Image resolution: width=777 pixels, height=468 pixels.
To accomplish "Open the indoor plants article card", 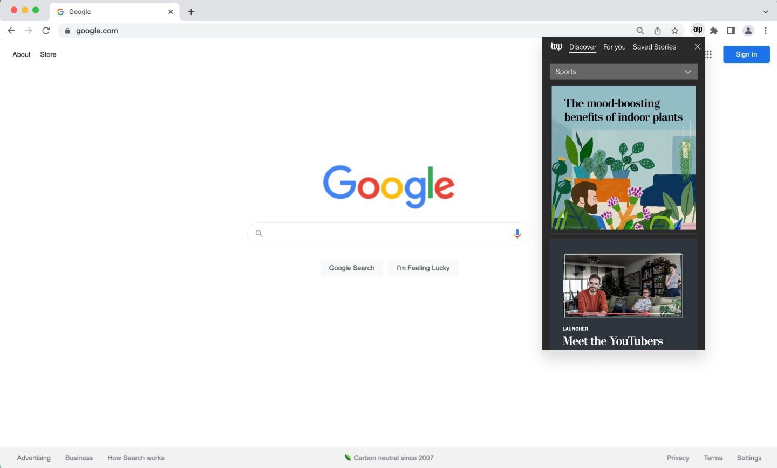I will pyautogui.click(x=624, y=158).
